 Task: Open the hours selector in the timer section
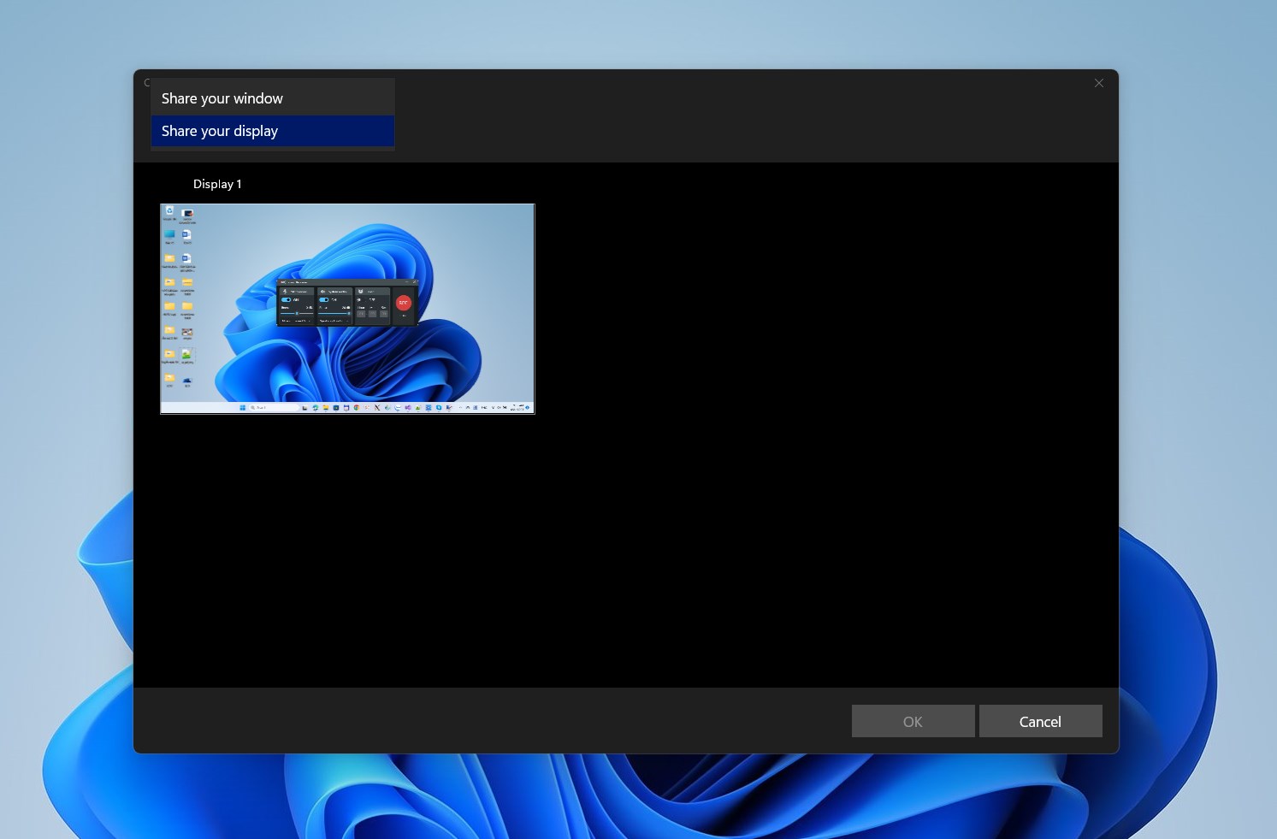[361, 313]
